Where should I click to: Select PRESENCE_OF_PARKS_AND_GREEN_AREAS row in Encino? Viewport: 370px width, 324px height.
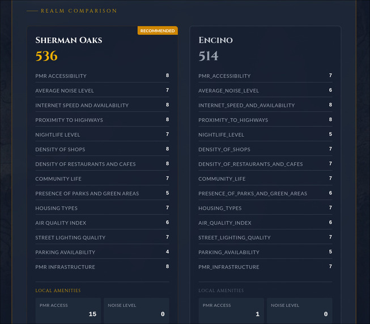(265, 193)
